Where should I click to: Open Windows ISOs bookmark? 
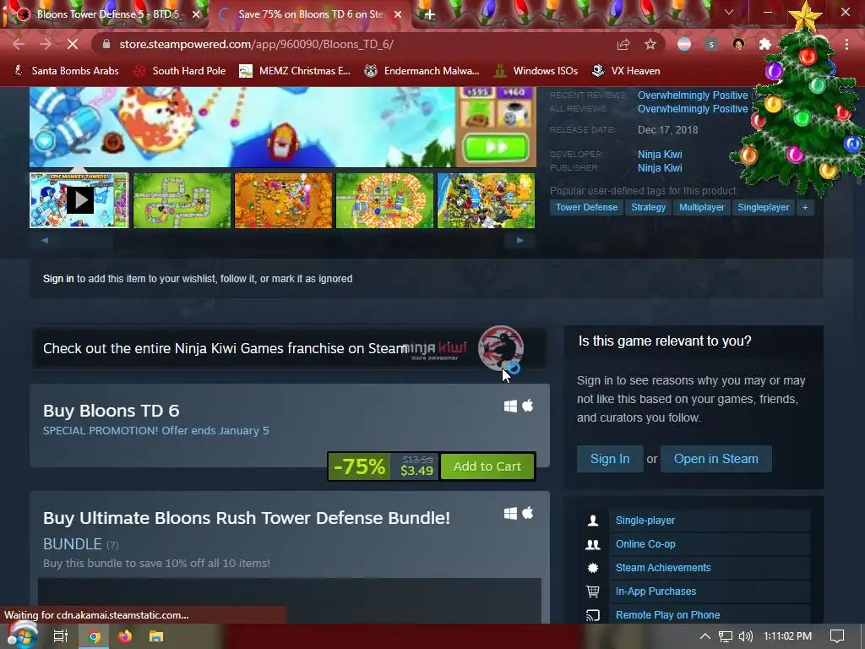[536, 71]
